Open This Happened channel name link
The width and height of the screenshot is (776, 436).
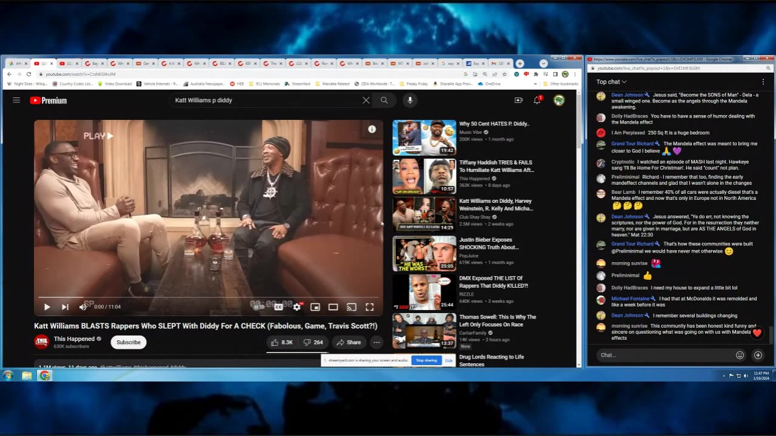pyautogui.click(x=74, y=339)
